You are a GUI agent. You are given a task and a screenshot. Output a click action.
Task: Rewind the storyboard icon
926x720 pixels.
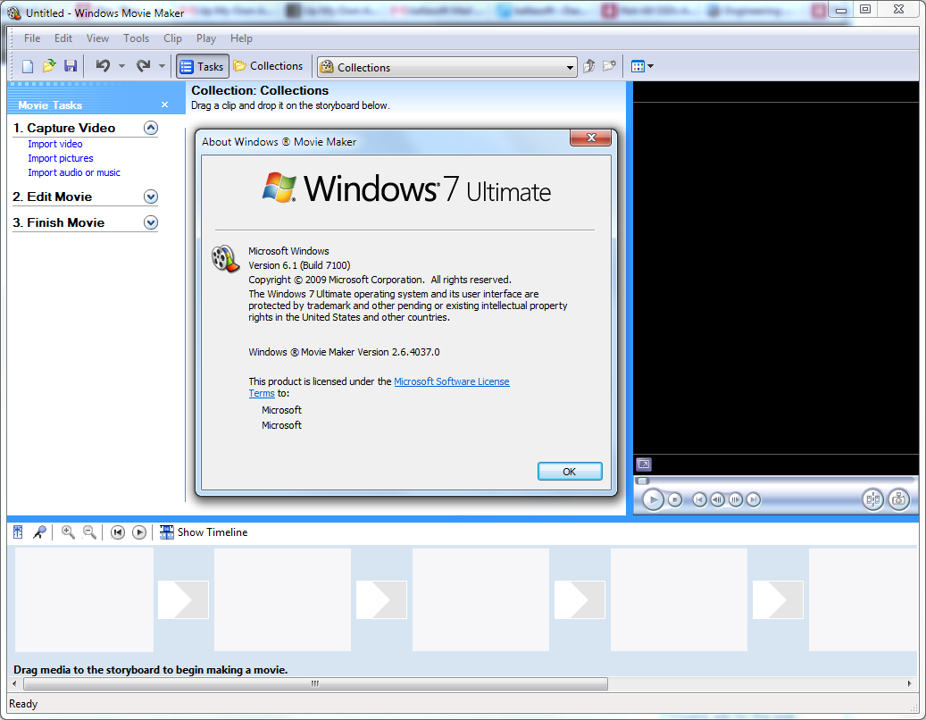pos(118,532)
